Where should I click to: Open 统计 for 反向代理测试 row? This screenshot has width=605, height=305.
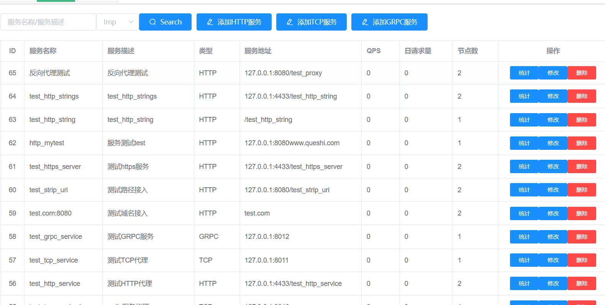click(x=524, y=73)
